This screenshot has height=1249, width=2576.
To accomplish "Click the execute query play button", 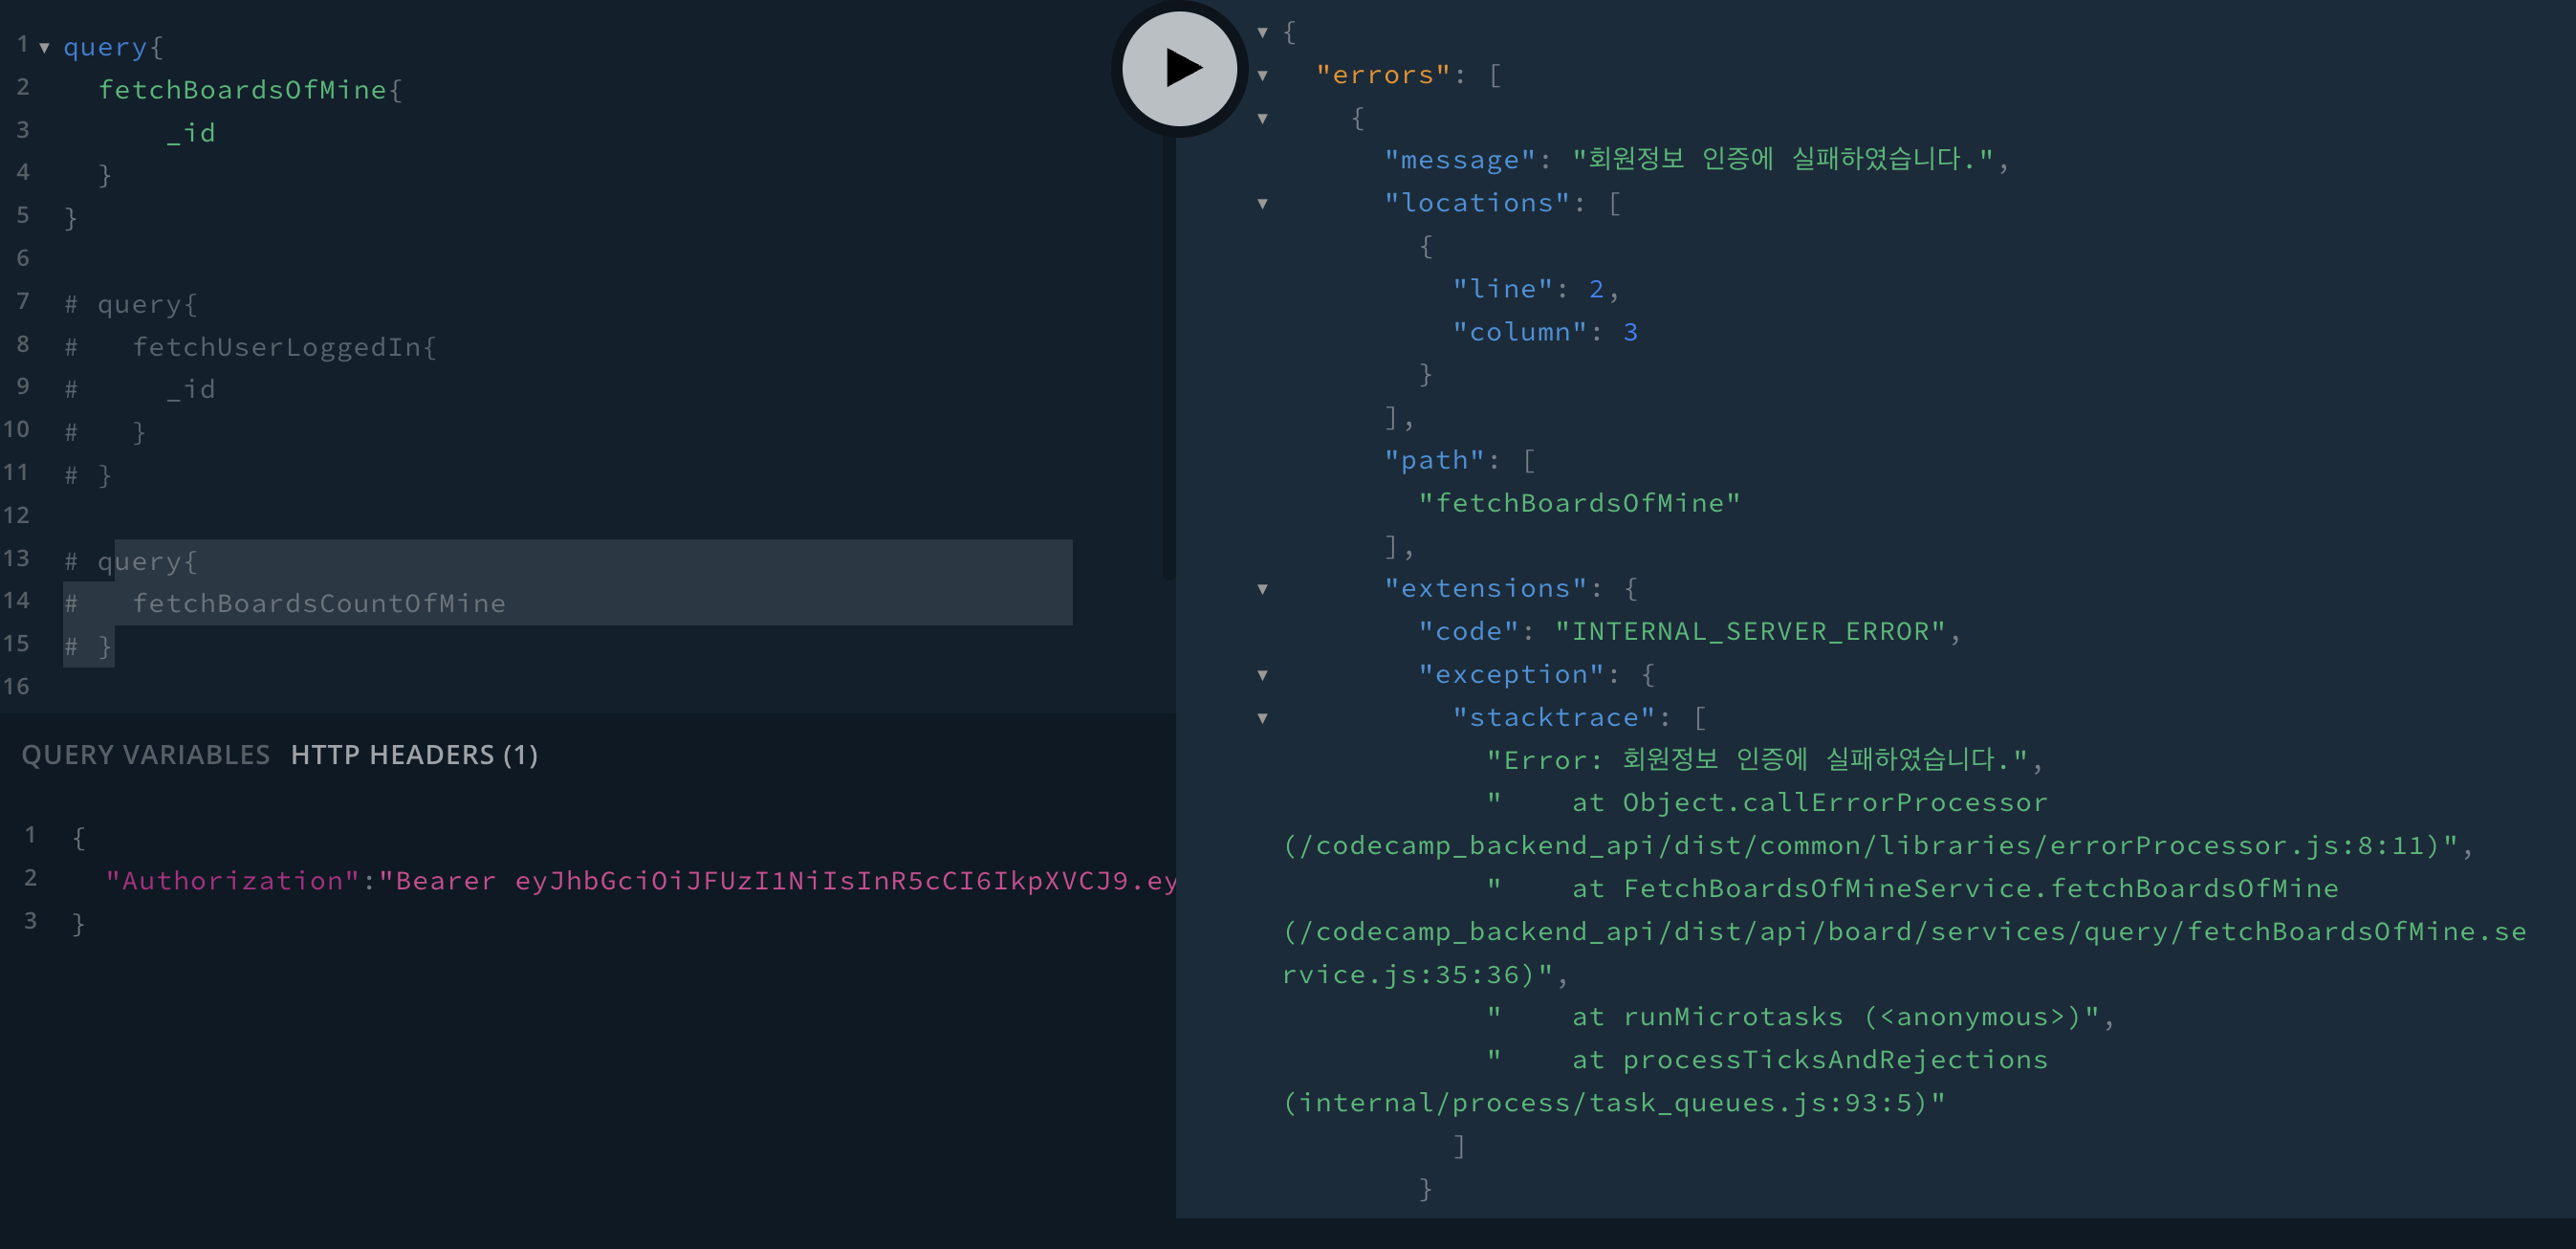I will [1180, 68].
